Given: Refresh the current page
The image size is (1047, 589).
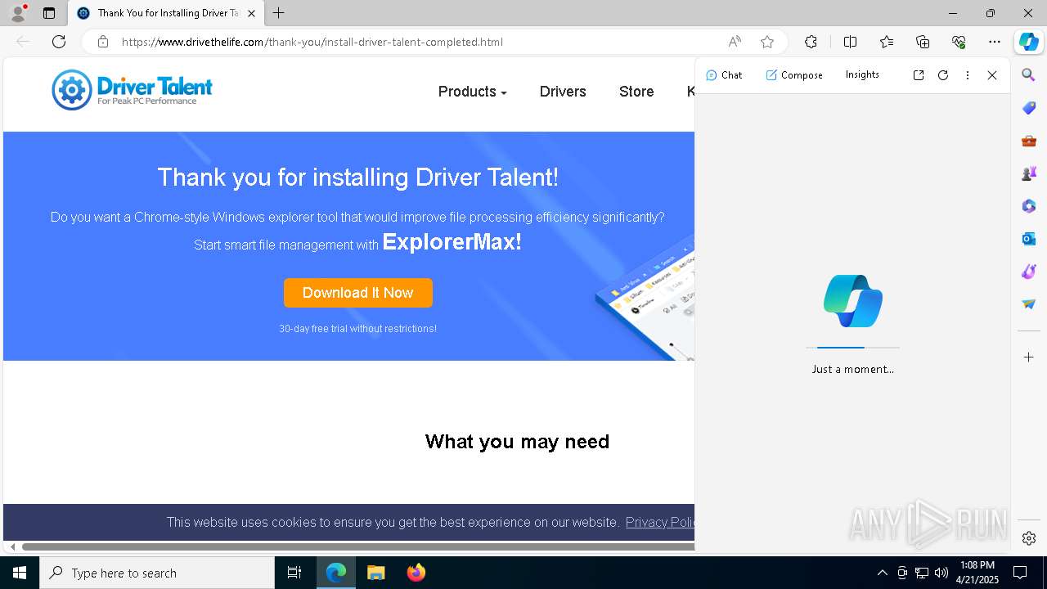Looking at the screenshot, I should coord(59,42).
